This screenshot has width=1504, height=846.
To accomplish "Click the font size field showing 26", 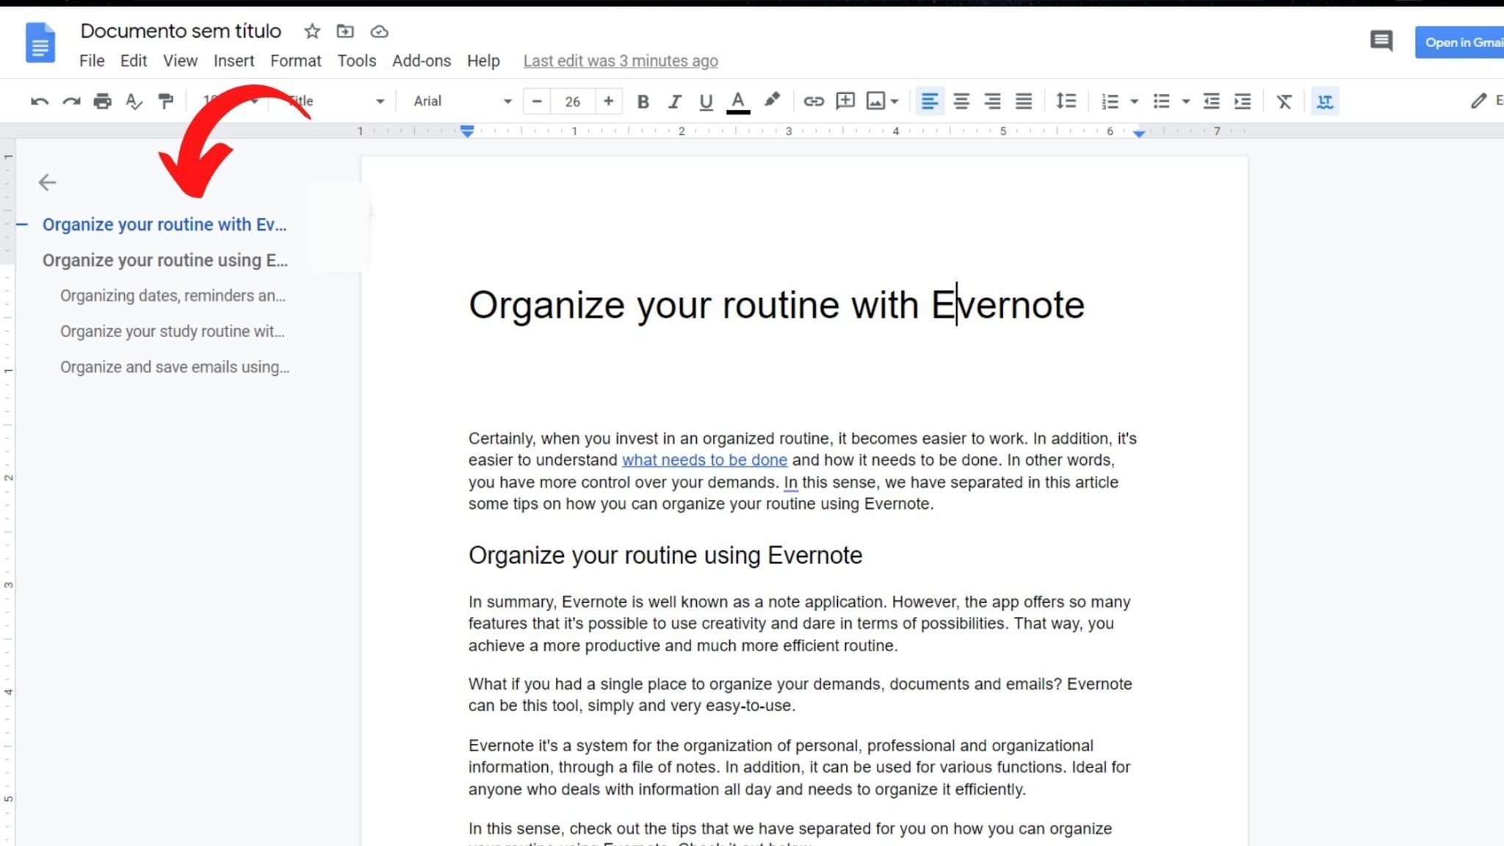I will [573, 101].
